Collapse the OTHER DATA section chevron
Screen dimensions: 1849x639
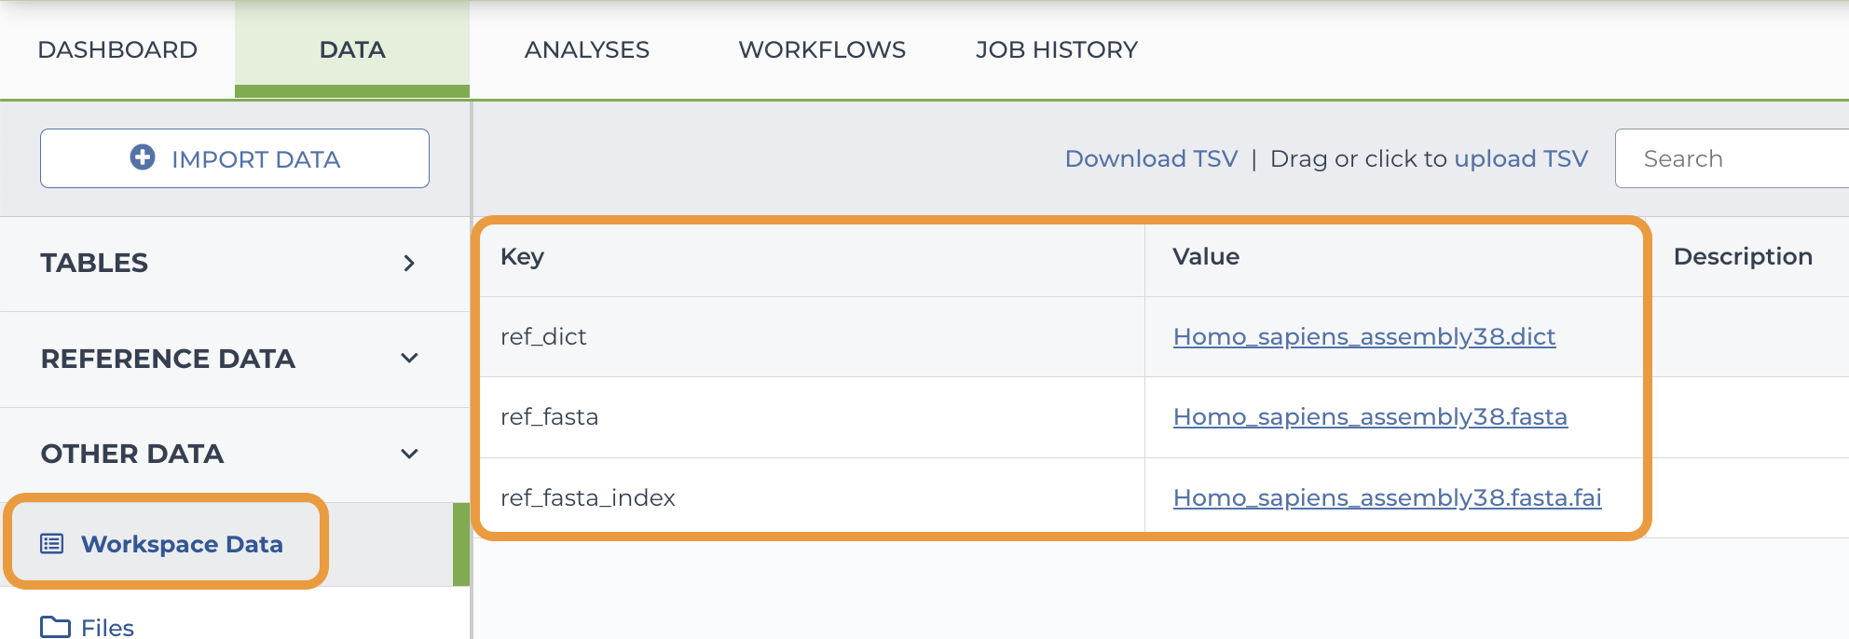(x=409, y=455)
